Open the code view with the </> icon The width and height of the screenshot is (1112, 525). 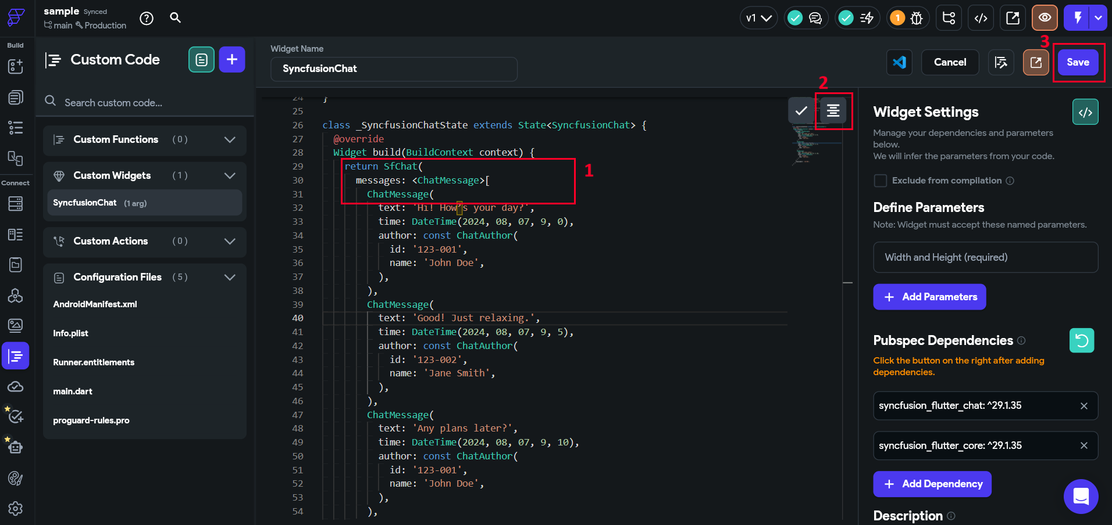981,18
